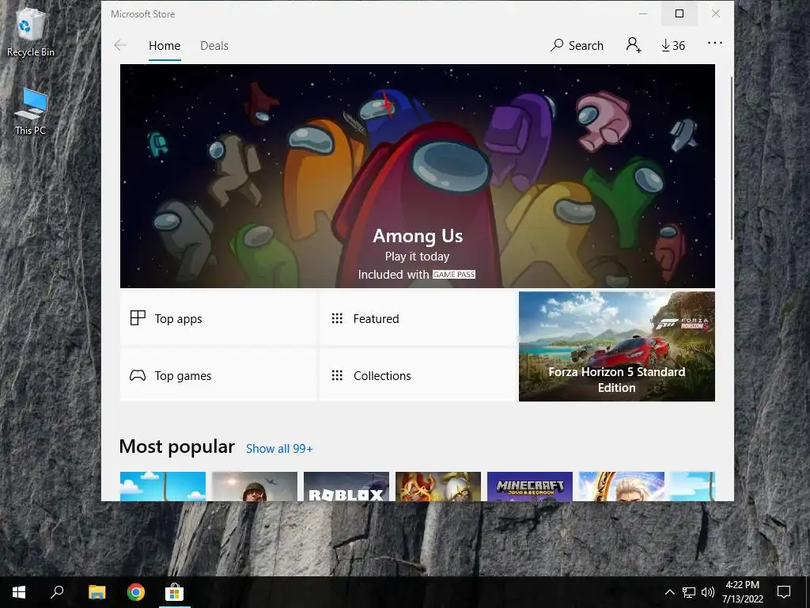Open the Collections tile

418,375
